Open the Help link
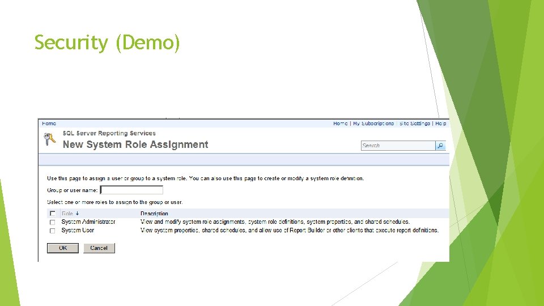The height and width of the screenshot is (306, 544). (x=441, y=124)
